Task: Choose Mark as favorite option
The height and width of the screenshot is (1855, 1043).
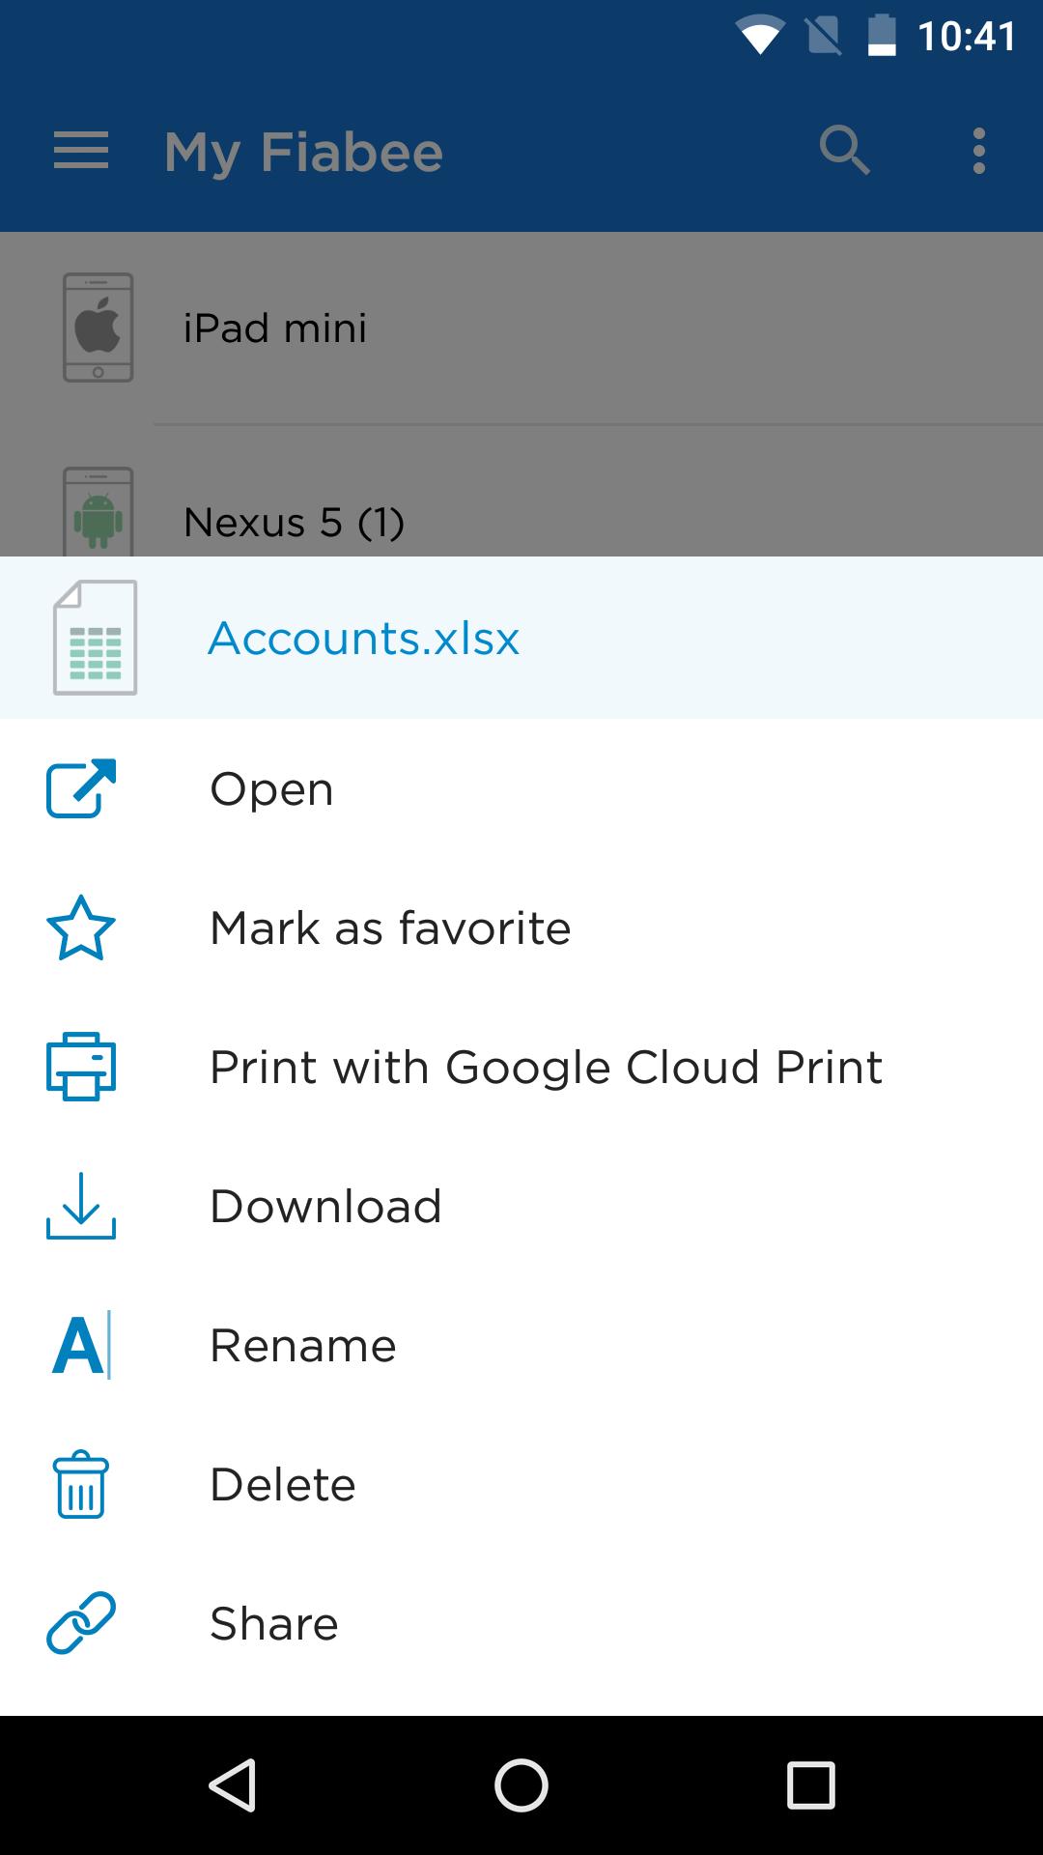Action: [x=390, y=928]
